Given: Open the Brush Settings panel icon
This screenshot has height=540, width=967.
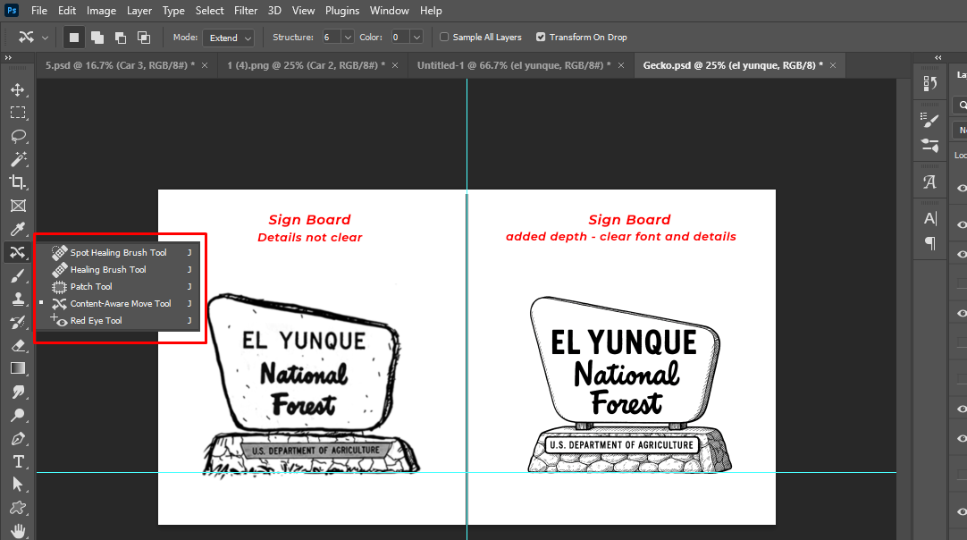Looking at the screenshot, I should 930,120.
